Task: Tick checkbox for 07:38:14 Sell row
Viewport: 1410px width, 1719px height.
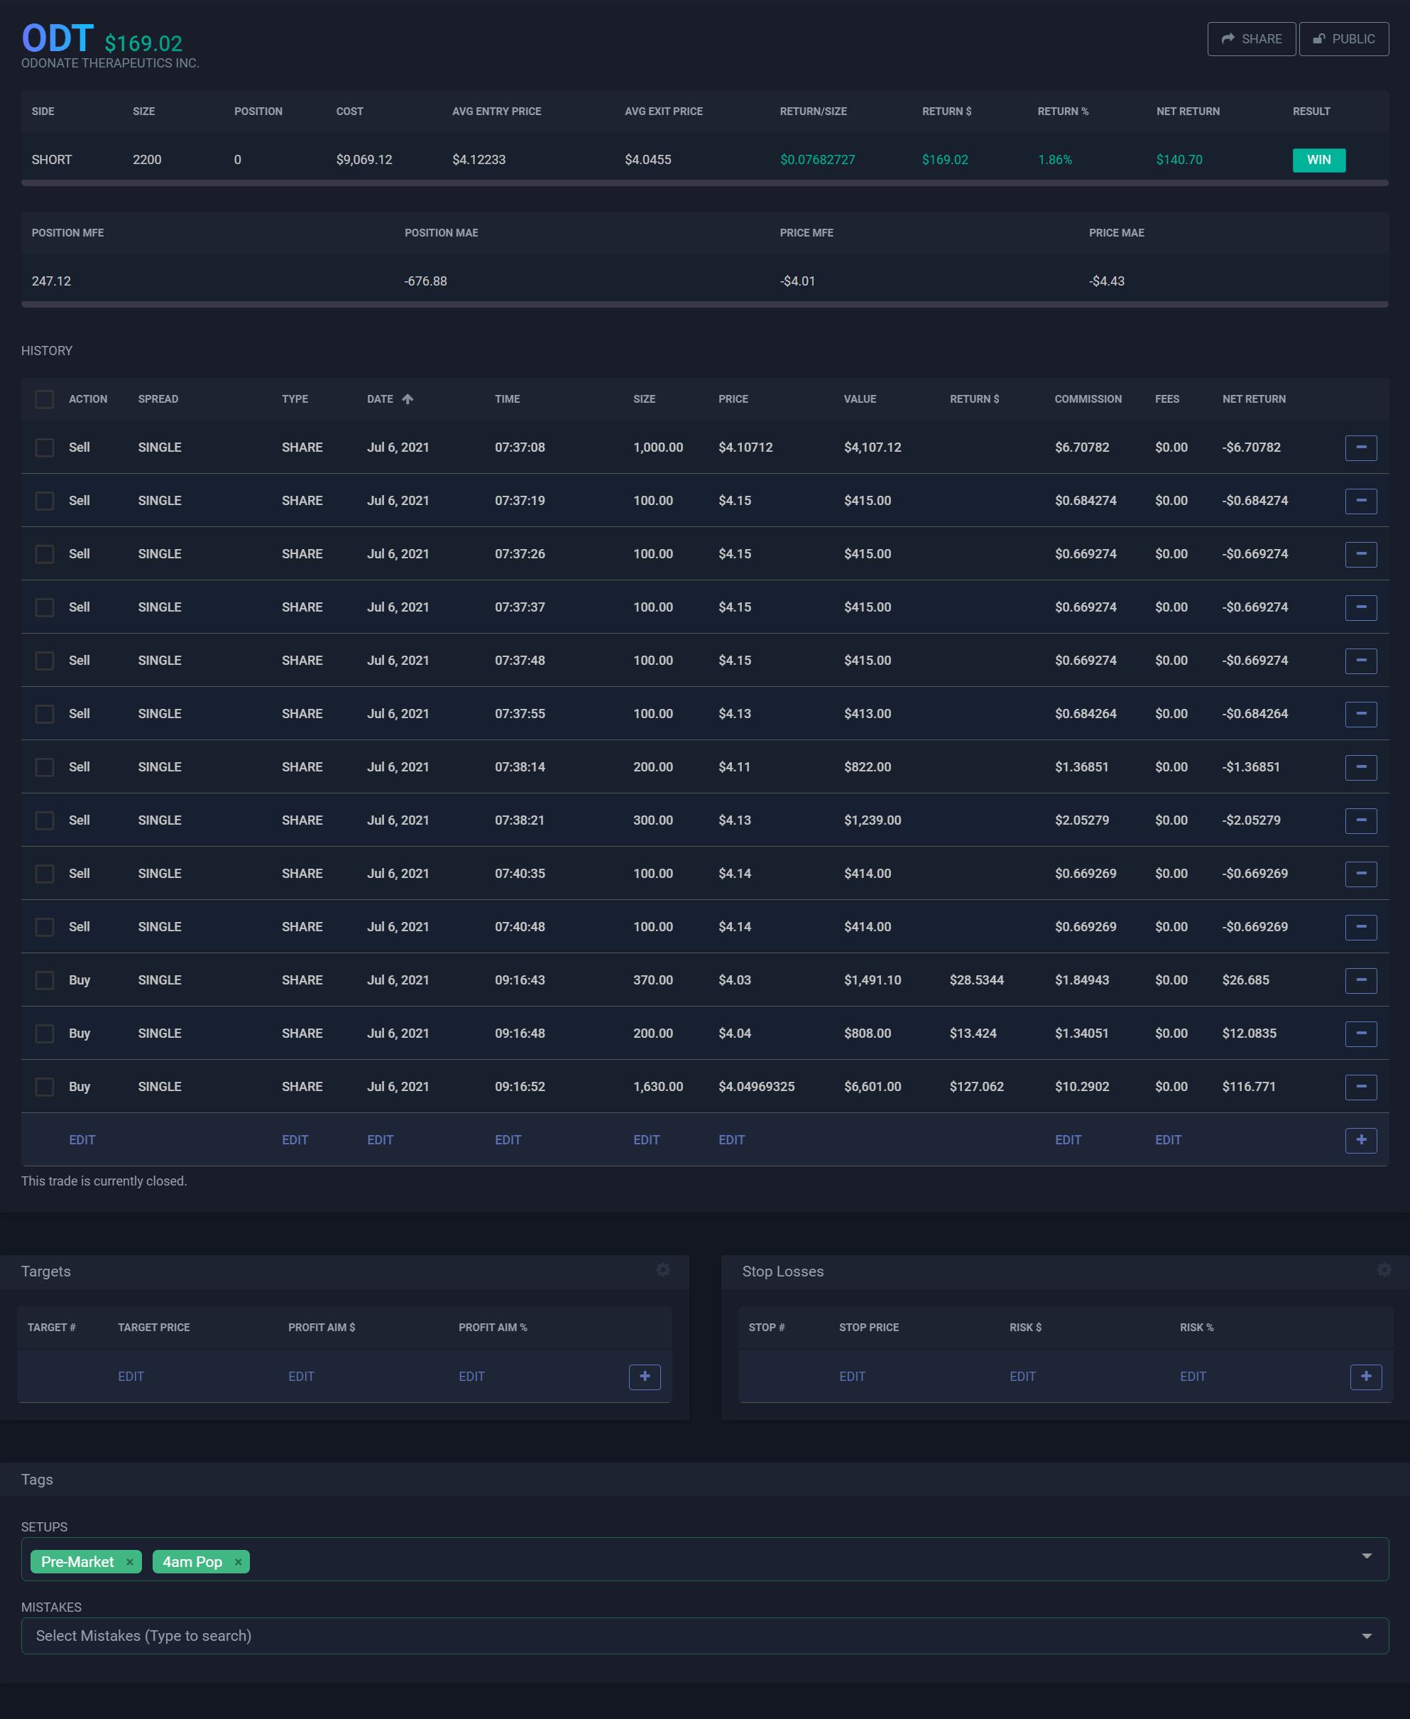Action: point(45,767)
